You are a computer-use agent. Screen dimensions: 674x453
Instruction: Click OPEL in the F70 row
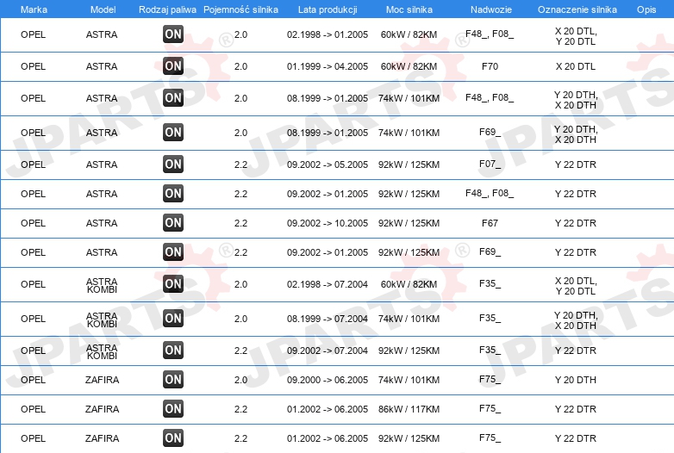(x=33, y=66)
